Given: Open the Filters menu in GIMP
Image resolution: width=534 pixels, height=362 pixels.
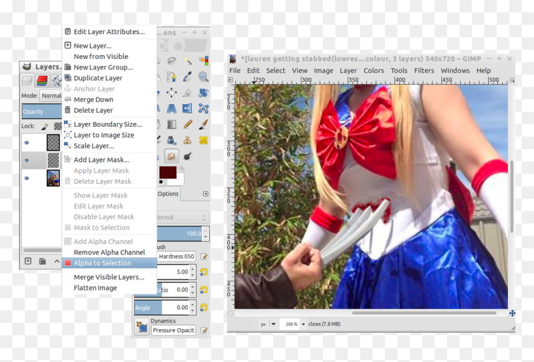Looking at the screenshot, I should 424,71.
